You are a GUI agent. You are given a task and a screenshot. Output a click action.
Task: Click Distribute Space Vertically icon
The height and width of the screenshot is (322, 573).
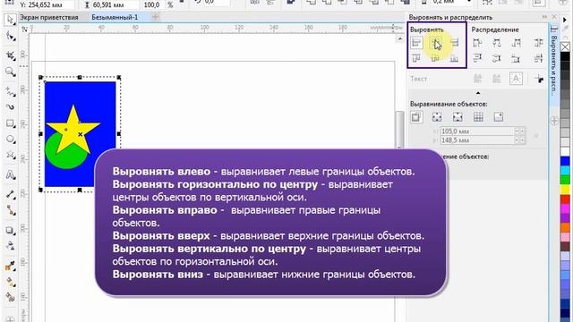539,58
